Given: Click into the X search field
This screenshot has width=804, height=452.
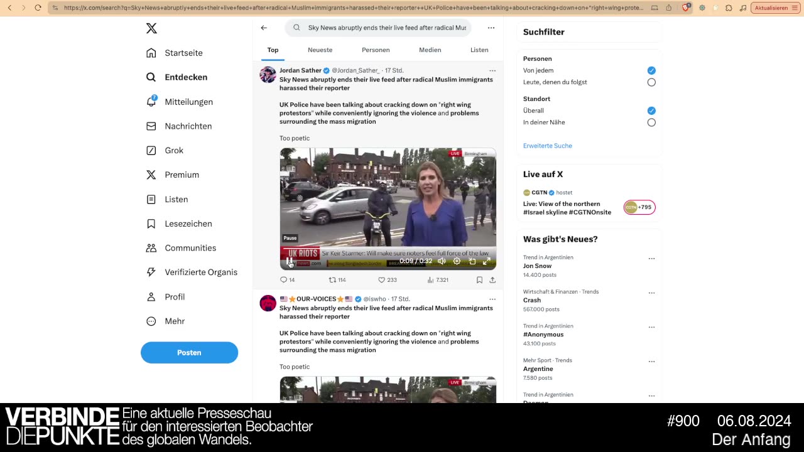Looking at the screenshot, I should (x=378, y=28).
